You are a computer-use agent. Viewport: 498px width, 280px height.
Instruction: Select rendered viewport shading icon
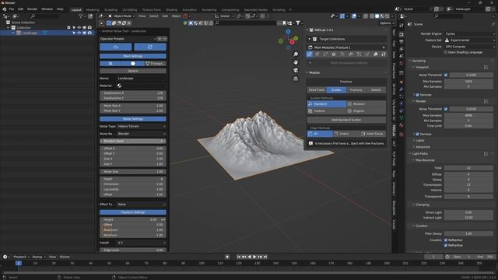(x=388, y=16)
